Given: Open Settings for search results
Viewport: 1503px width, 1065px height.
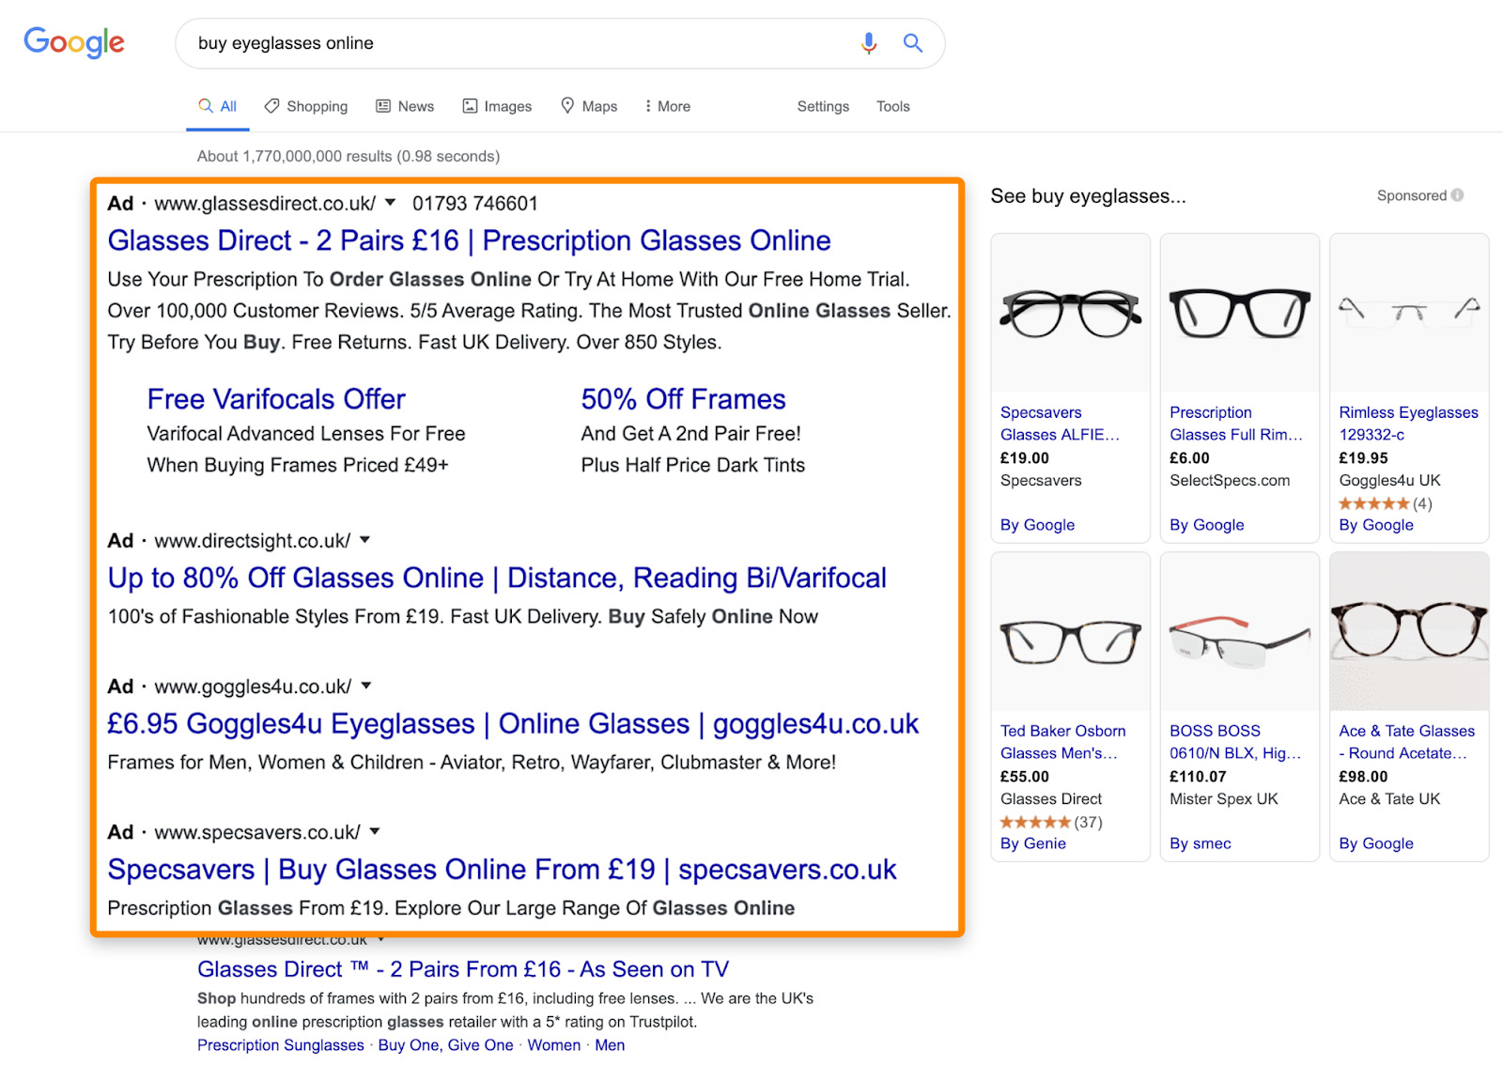Looking at the screenshot, I should point(822,106).
